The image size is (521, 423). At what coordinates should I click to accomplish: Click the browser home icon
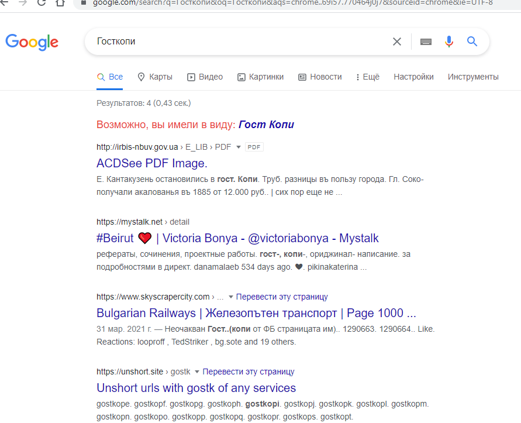point(60,3)
